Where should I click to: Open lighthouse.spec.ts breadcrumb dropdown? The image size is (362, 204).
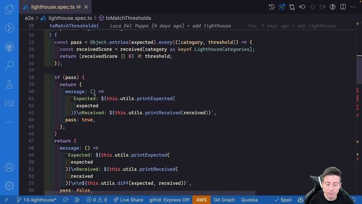click(70, 18)
